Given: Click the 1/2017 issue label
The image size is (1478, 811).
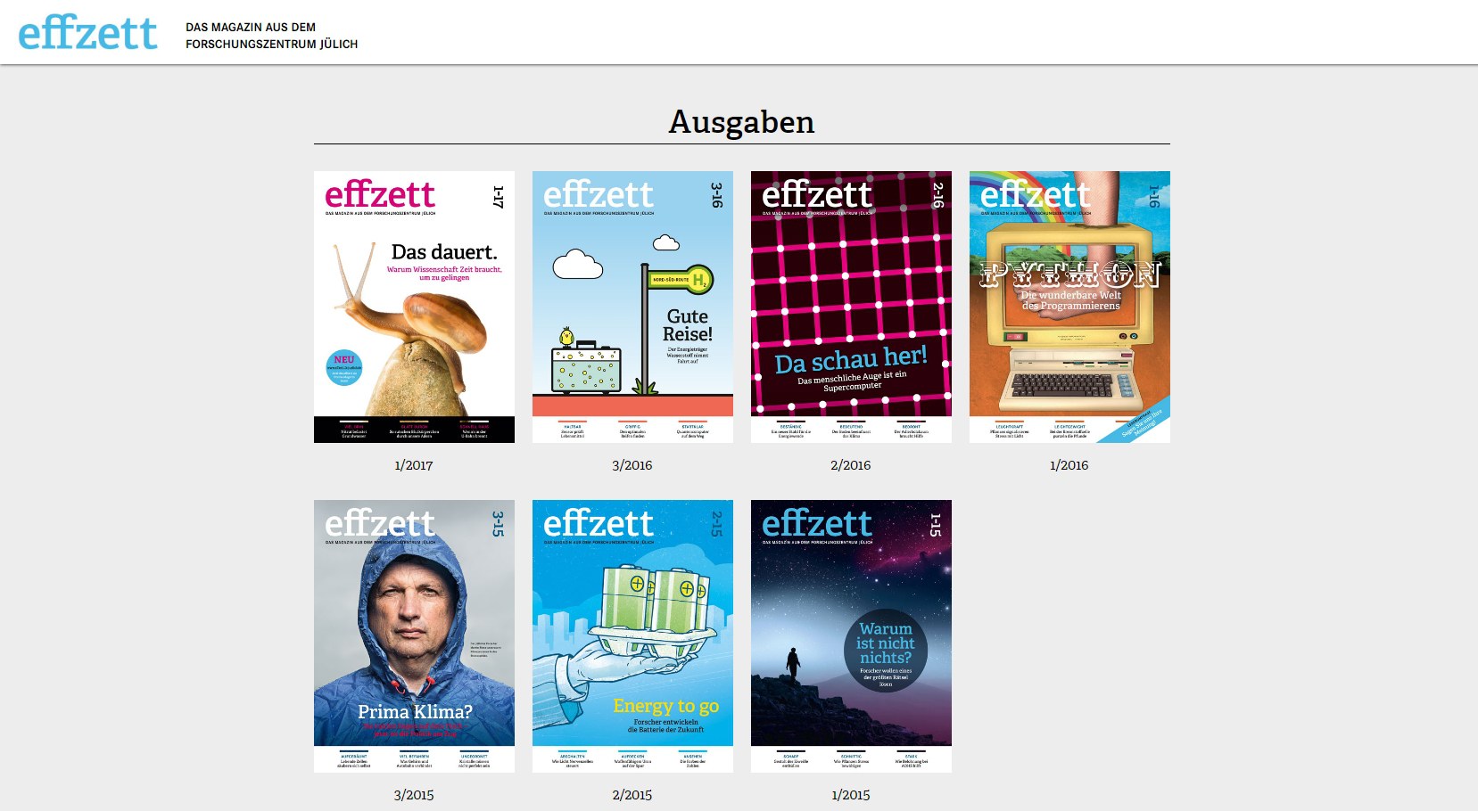Looking at the screenshot, I should [x=414, y=465].
